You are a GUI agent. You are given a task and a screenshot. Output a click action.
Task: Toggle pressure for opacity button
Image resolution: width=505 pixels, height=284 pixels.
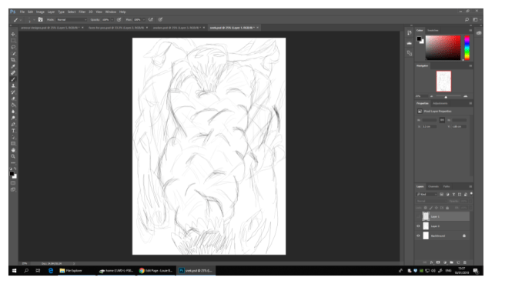click(x=119, y=20)
